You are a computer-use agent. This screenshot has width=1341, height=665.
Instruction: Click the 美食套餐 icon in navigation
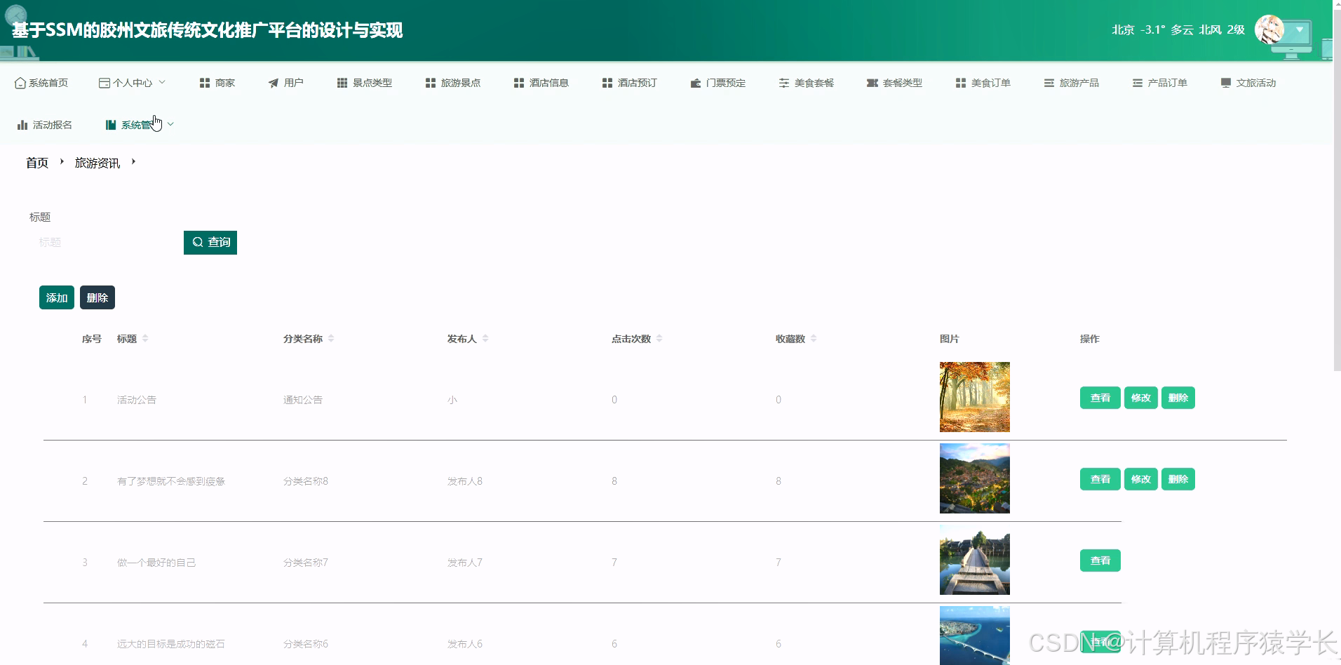pos(783,82)
